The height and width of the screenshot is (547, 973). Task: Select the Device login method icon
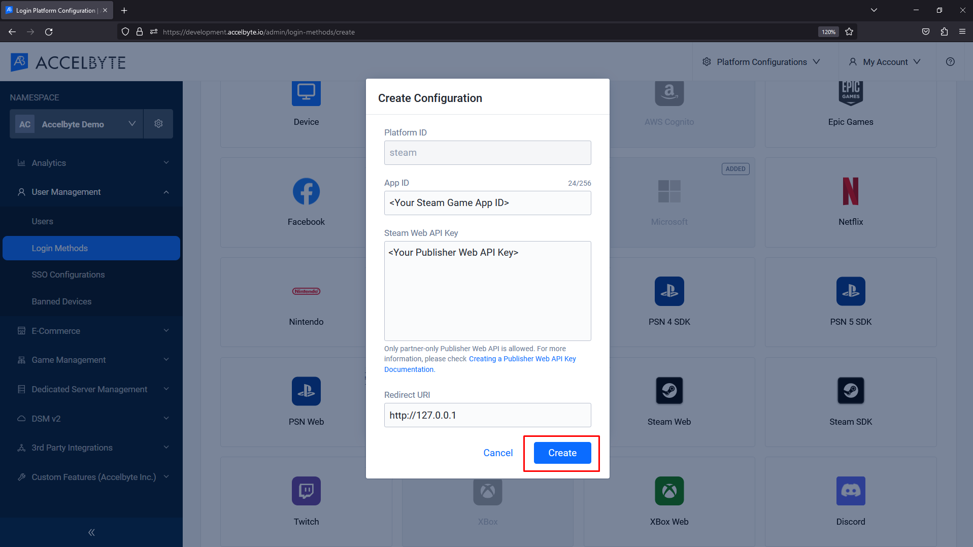click(306, 93)
